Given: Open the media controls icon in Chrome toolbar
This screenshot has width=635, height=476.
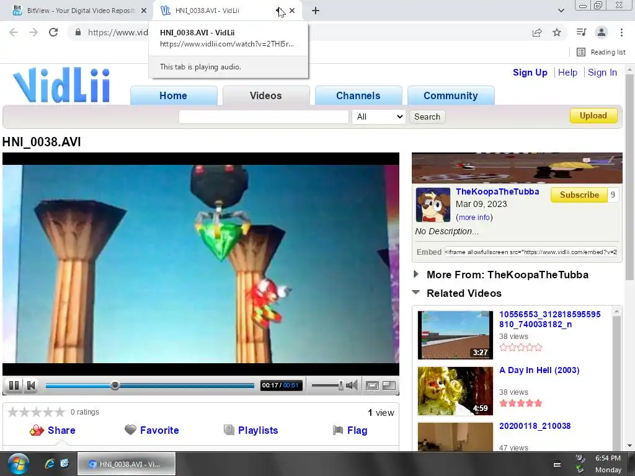Looking at the screenshot, I should click(581, 32).
